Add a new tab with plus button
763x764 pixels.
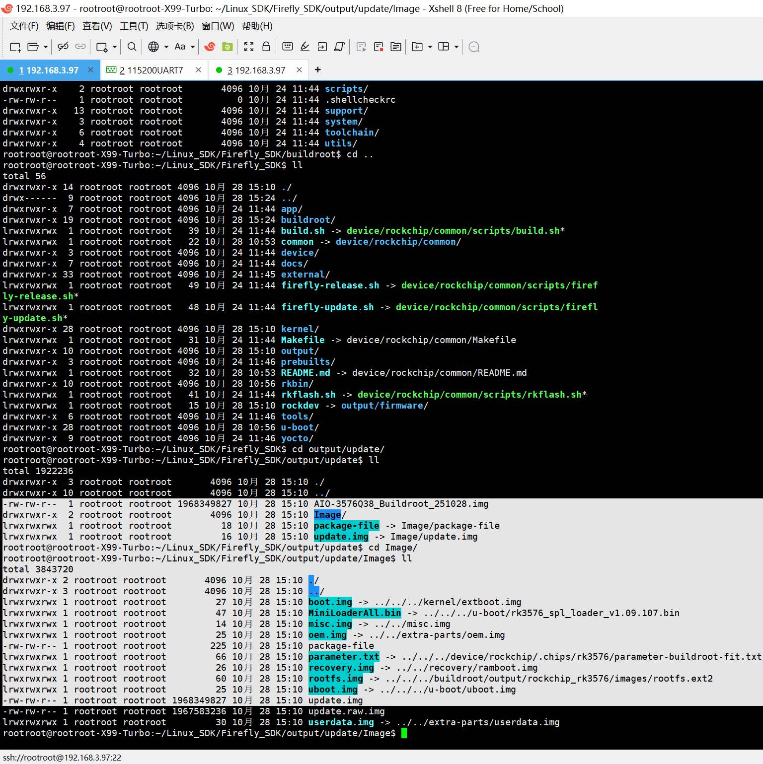pos(318,70)
